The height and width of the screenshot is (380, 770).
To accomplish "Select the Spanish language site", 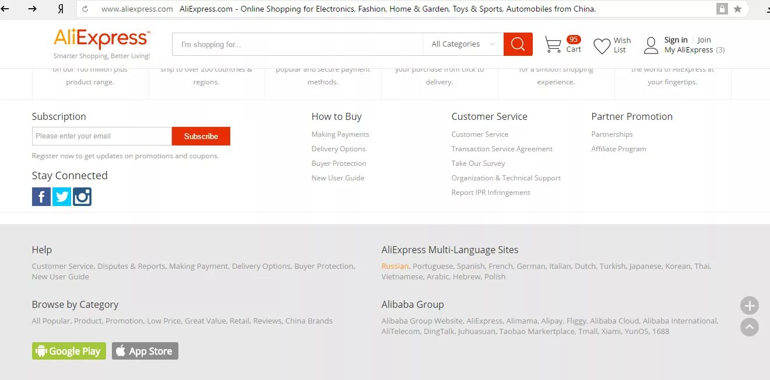I will coord(470,266).
